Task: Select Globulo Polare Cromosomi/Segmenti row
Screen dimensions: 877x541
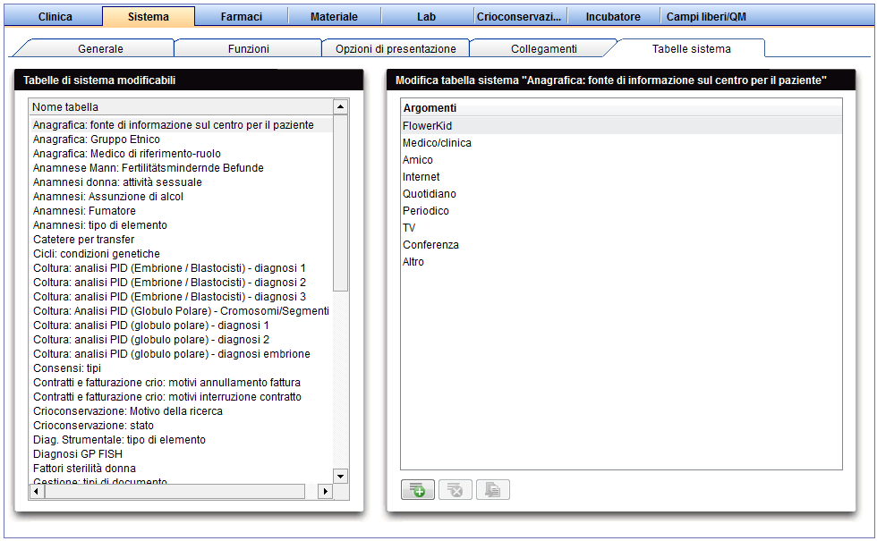Action: pyautogui.click(x=181, y=311)
